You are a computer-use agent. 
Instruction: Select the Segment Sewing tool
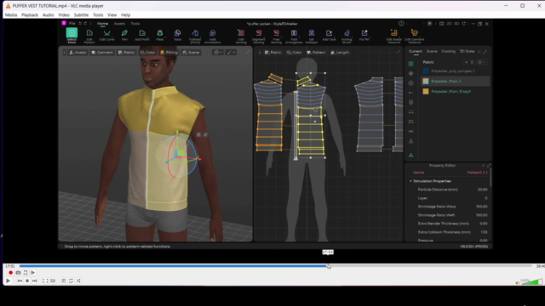tap(259, 36)
